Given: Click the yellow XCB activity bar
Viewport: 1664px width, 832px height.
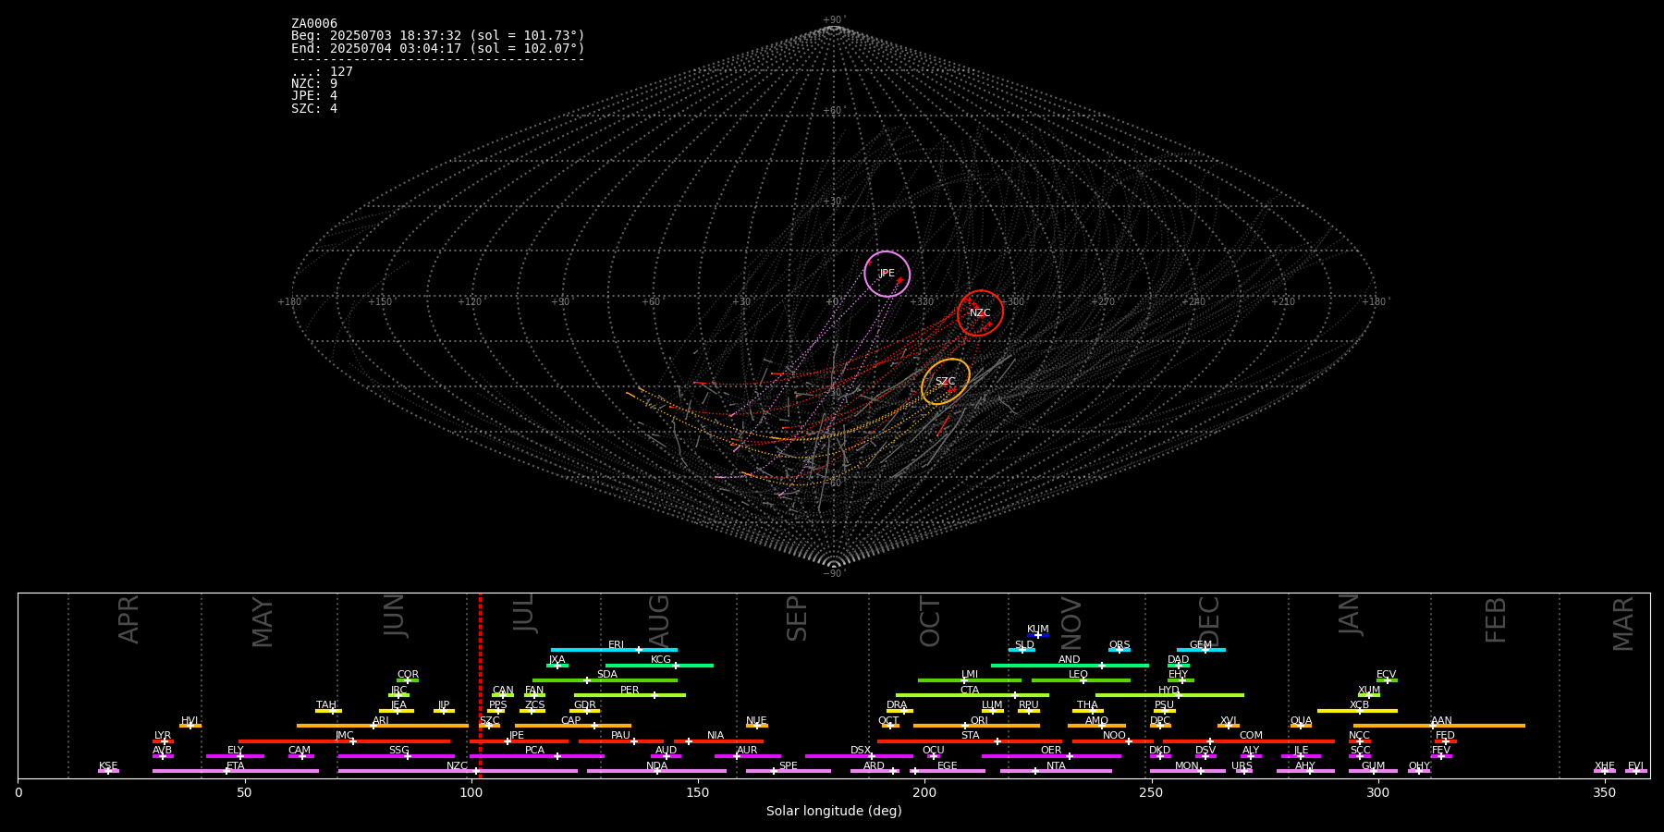Looking at the screenshot, I should click(x=1357, y=711).
